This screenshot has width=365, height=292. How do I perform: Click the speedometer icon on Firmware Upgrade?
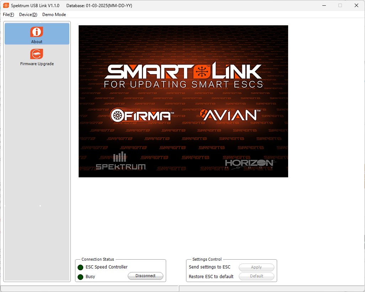click(37, 54)
